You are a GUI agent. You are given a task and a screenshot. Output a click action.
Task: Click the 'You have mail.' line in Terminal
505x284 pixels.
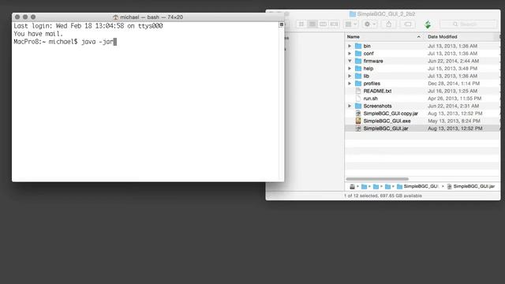tap(39, 34)
